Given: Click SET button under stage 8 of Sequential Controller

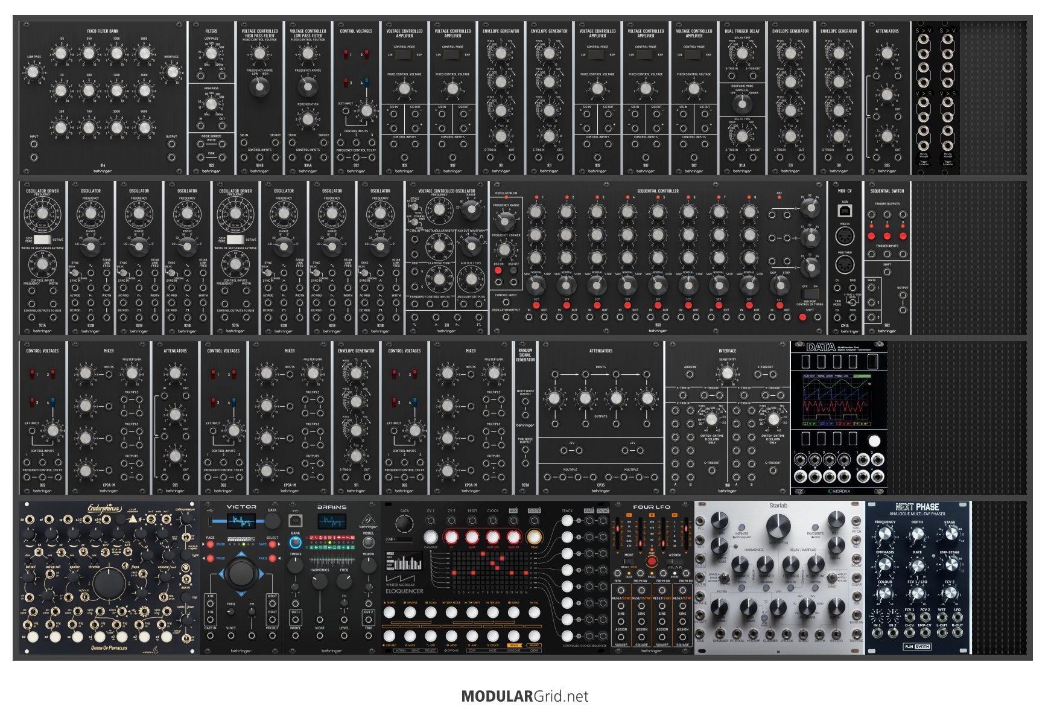Looking at the screenshot, I should [x=749, y=305].
